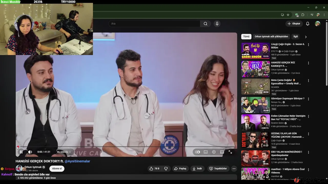Open Chrome three-dot menu
Image resolution: width=328 pixels, height=184 pixels.
(x=324, y=15)
